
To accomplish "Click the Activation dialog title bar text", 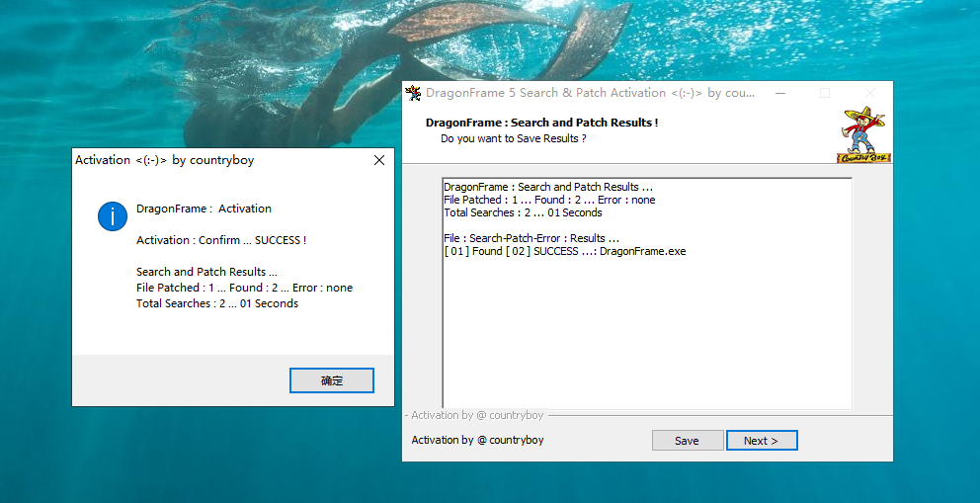I will (x=165, y=160).
